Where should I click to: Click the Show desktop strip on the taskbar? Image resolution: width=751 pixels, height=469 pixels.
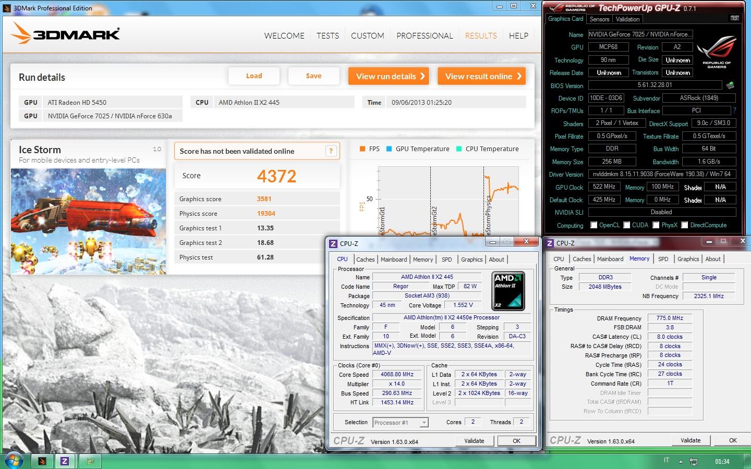click(747, 461)
